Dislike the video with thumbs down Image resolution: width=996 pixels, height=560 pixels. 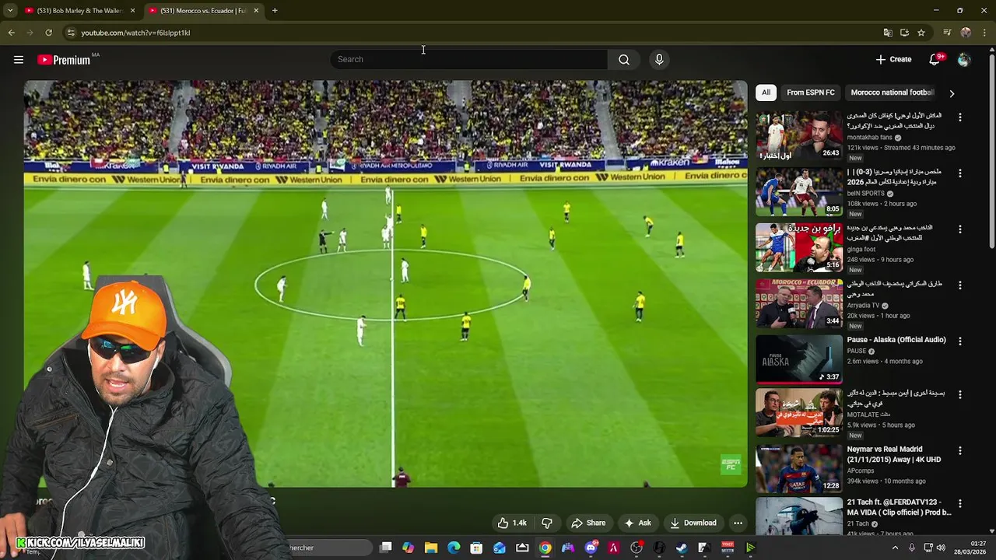coord(547,523)
